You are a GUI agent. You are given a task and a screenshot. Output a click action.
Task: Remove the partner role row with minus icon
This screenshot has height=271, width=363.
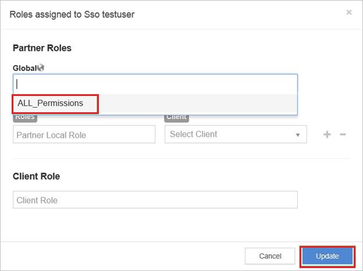(x=343, y=134)
